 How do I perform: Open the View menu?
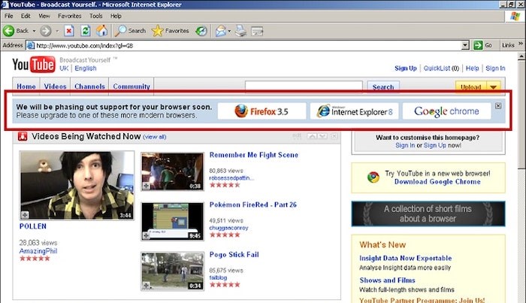click(44, 16)
